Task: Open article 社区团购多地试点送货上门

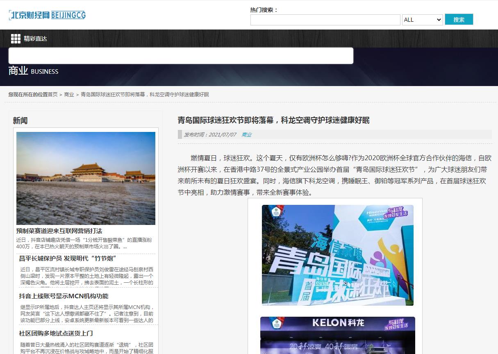Action: 56,333
